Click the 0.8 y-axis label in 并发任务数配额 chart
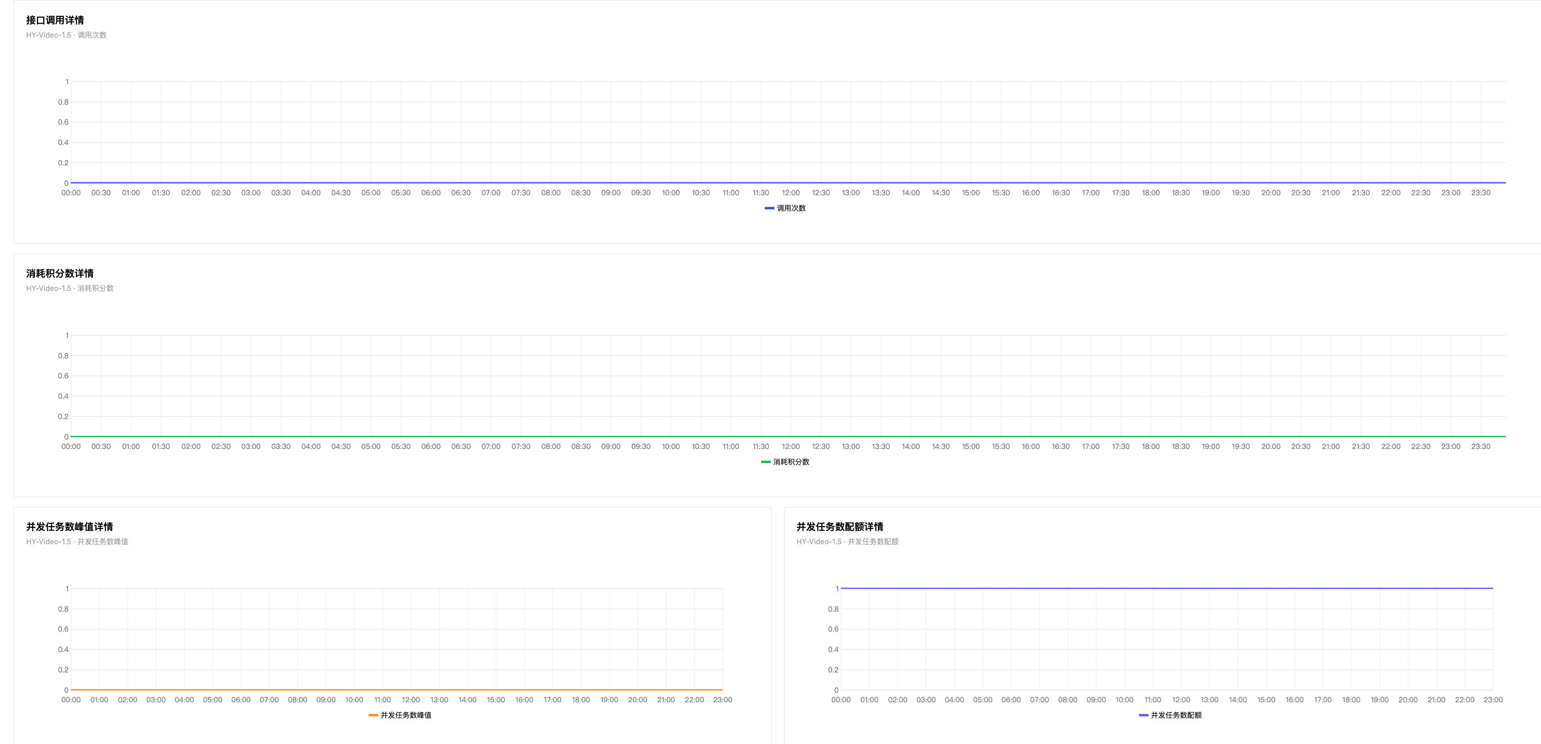1541x744 pixels. click(833, 609)
